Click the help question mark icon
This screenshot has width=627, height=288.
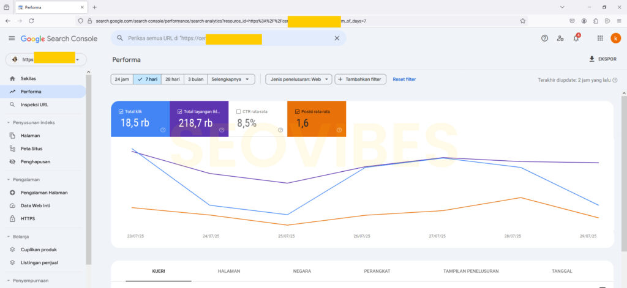coord(544,39)
